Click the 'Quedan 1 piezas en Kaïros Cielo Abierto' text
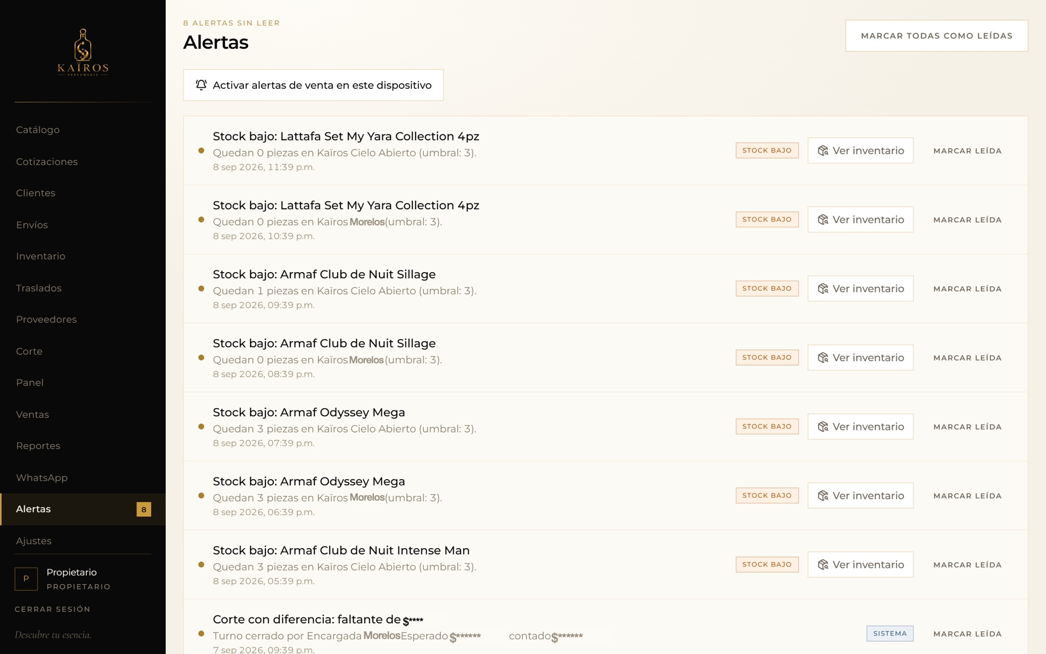 tap(314, 291)
